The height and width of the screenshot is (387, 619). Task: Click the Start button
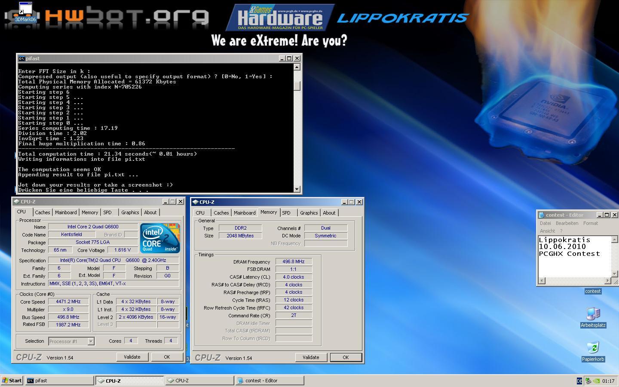click(x=12, y=381)
